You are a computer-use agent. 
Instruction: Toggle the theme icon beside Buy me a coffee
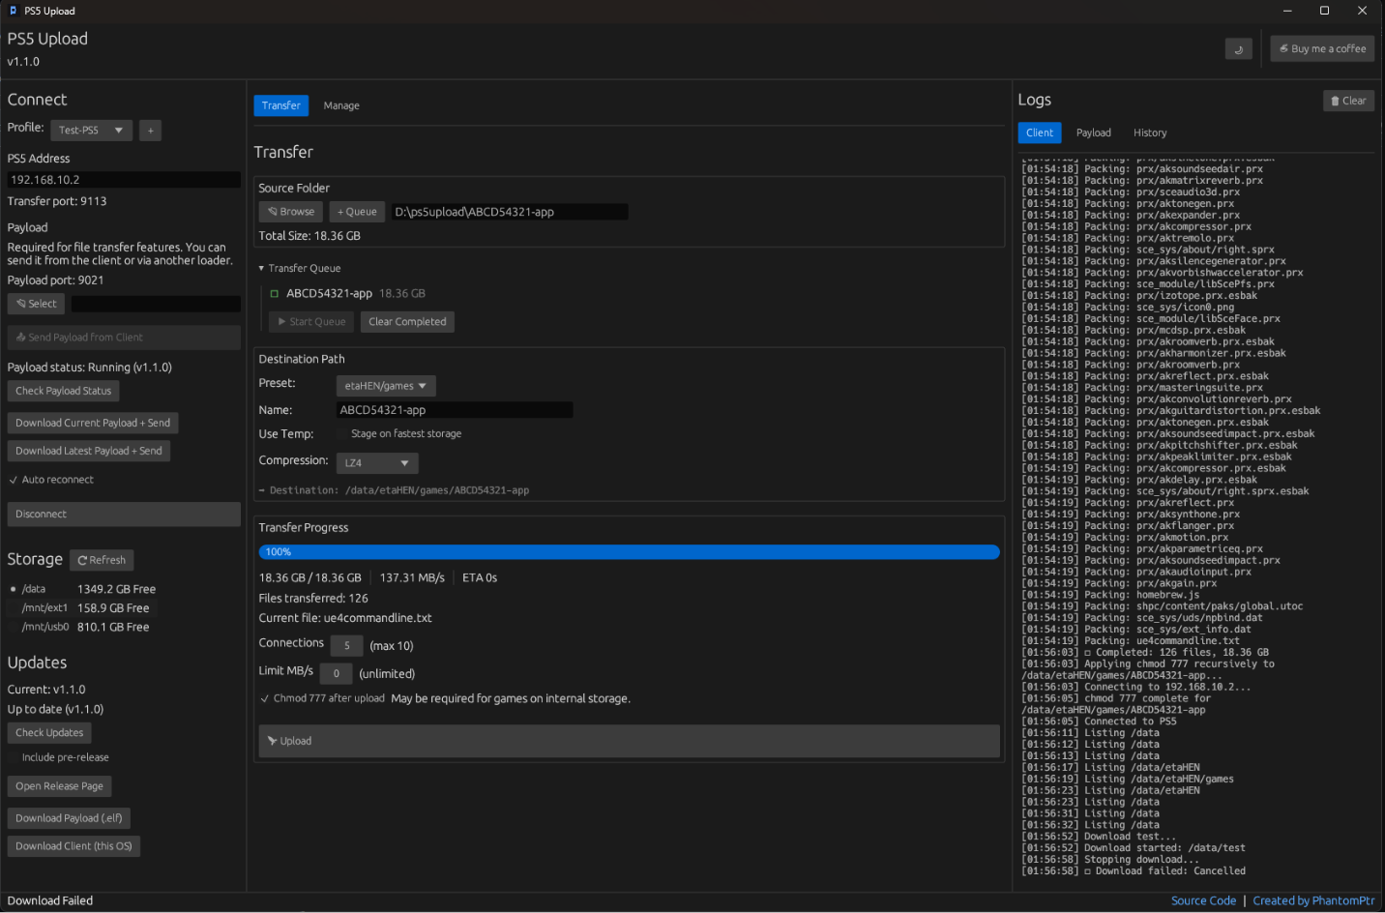tap(1238, 49)
